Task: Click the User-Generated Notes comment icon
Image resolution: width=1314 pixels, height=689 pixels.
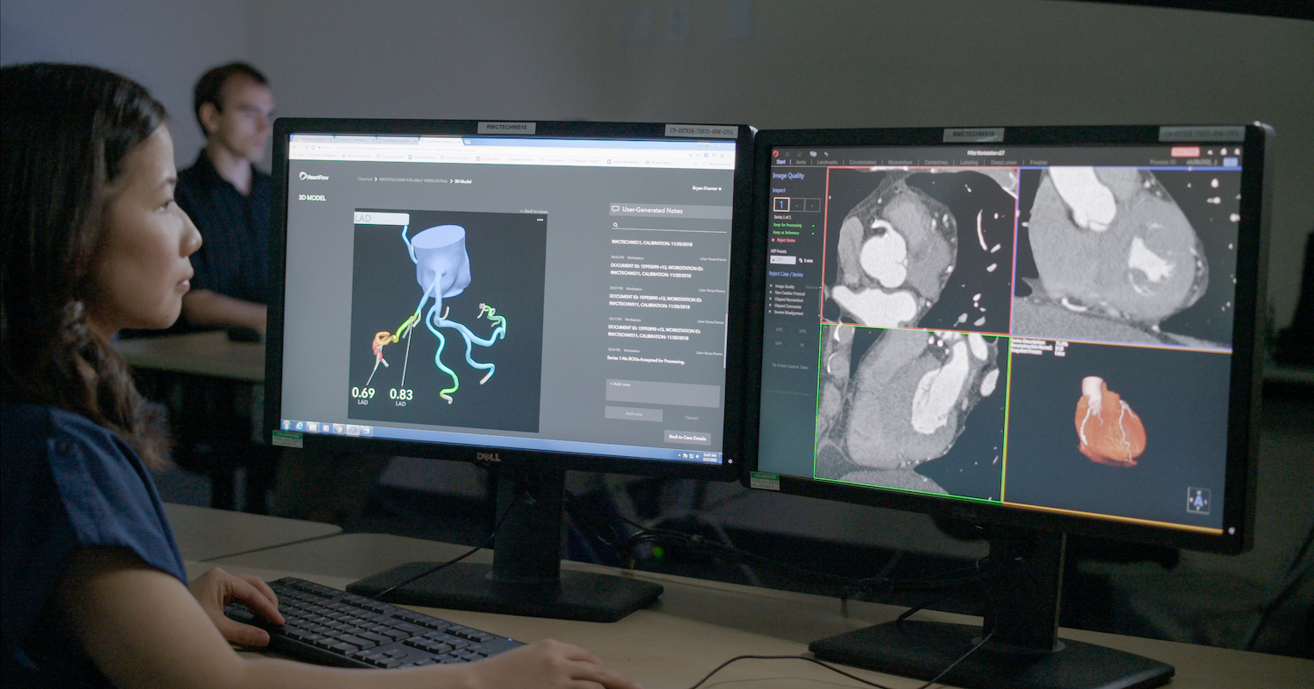Action: pyautogui.click(x=616, y=208)
